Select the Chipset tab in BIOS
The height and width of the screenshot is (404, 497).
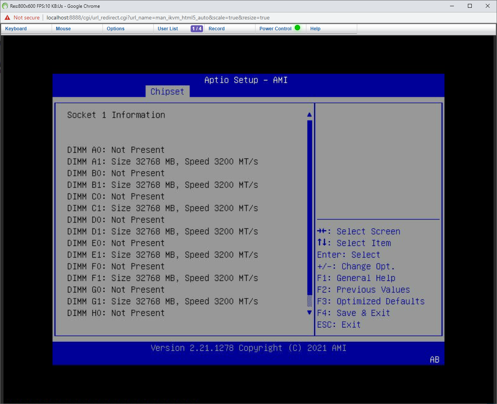pyautogui.click(x=167, y=91)
